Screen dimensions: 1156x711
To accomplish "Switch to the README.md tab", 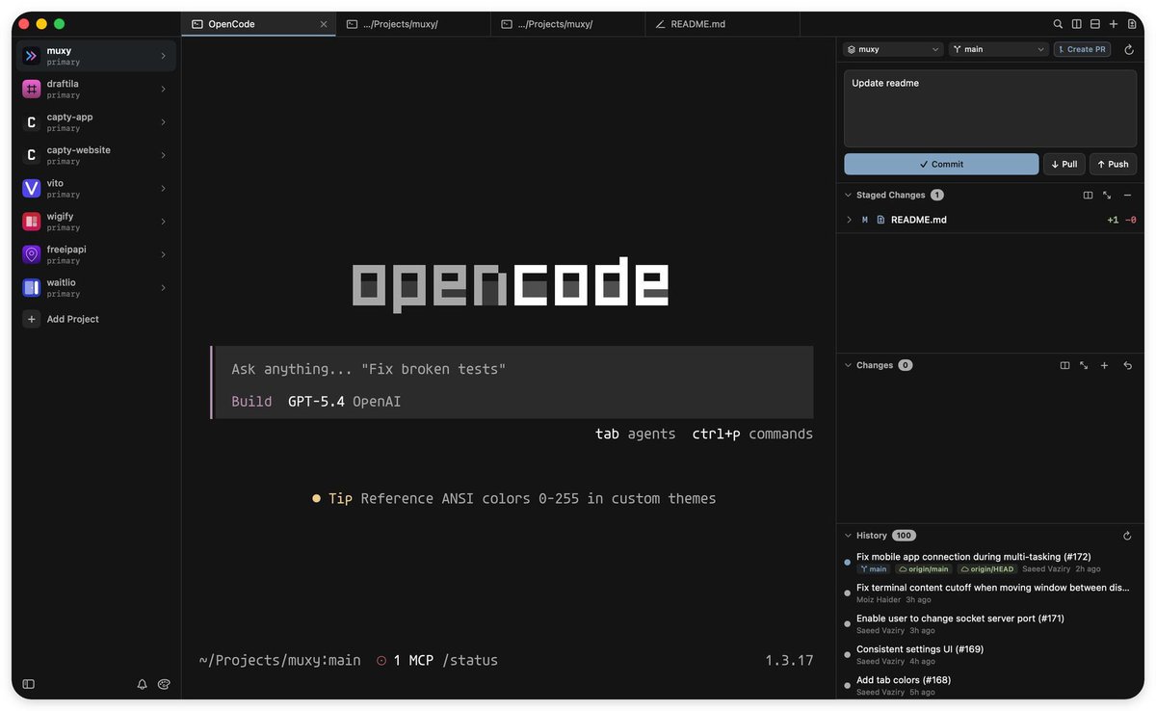I will pos(722,24).
